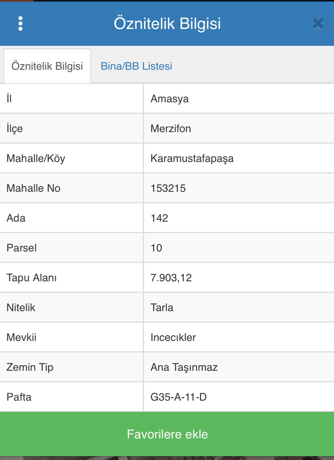Click the Amasya province value
Screen dimensions: 334x460
pos(169,99)
